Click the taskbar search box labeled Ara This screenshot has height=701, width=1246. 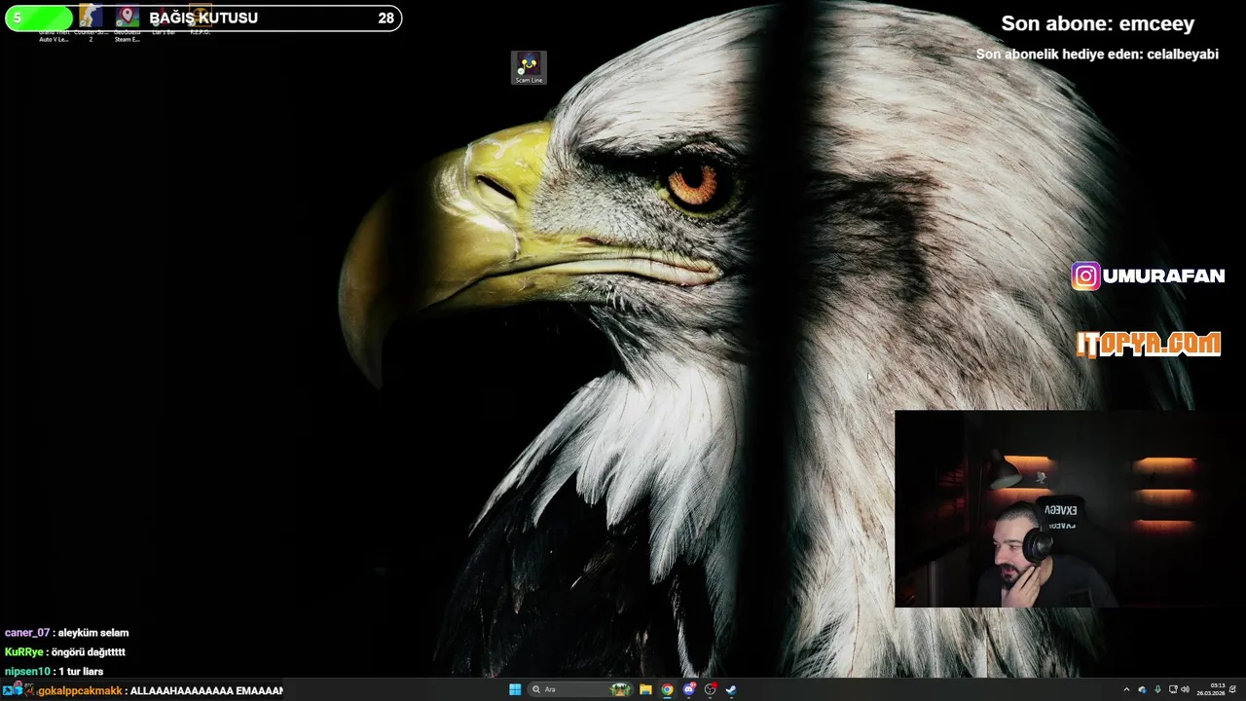[580, 689]
